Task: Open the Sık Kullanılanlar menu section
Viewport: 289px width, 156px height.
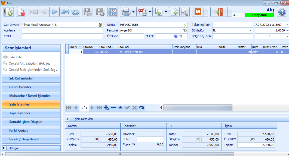Action: [31, 78]
